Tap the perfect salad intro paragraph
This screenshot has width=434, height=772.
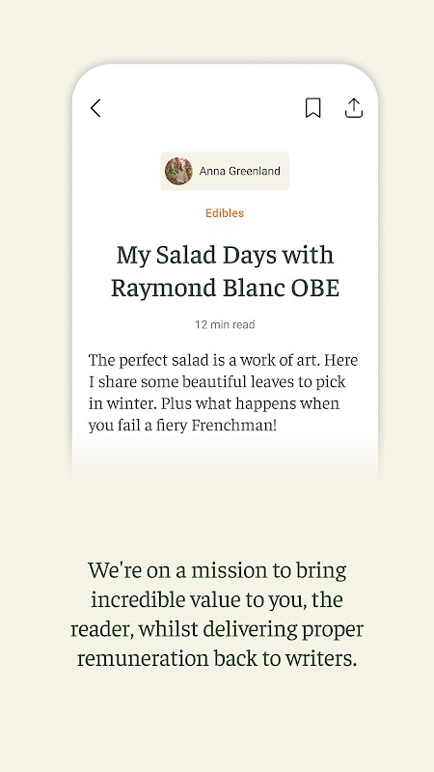coord(224,393)
